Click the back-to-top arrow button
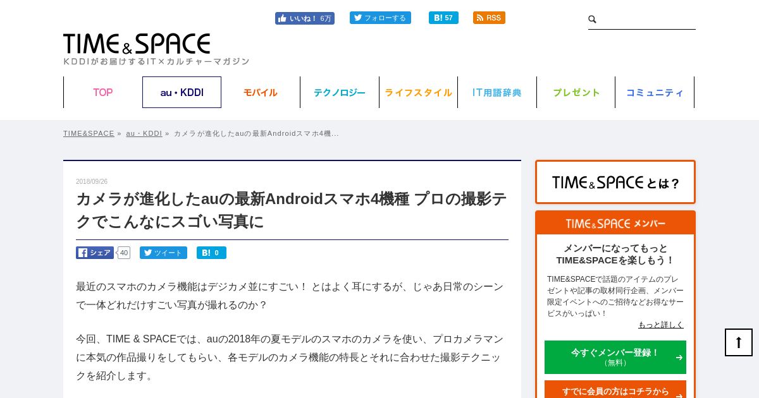759x398 pixels. pos(739,342)
